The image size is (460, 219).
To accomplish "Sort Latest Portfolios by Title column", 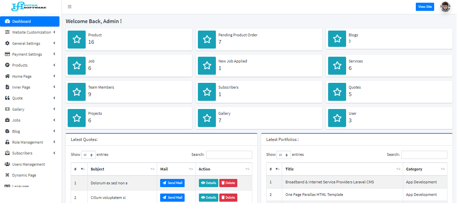I will point(342,169).
